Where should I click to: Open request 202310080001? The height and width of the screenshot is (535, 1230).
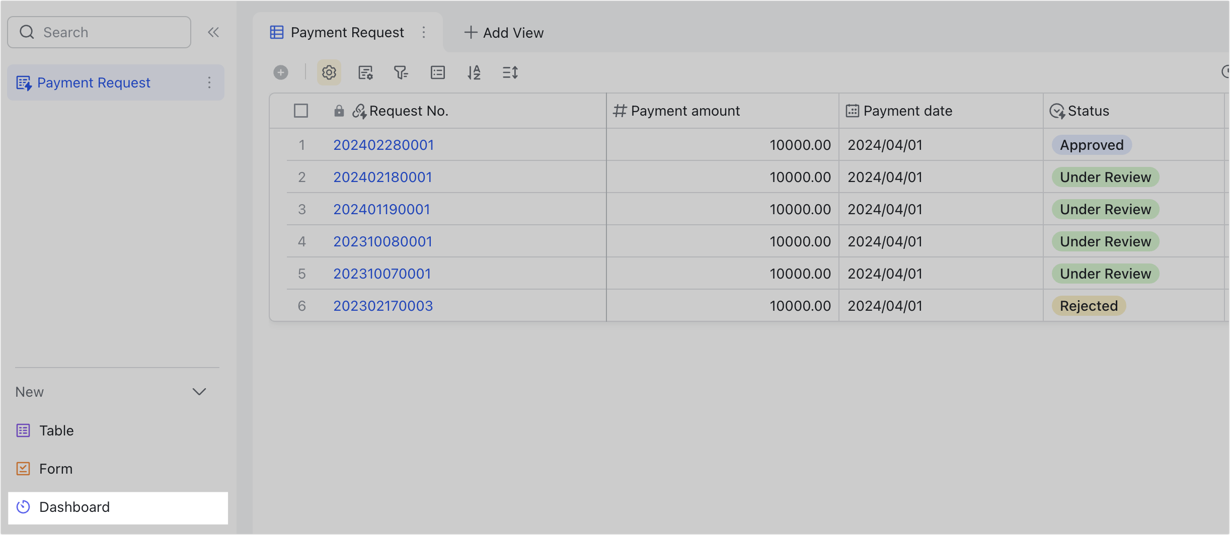[x=382, y=241]
